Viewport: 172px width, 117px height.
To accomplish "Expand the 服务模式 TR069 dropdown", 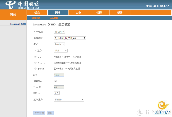I will click(x=69, y=100).
